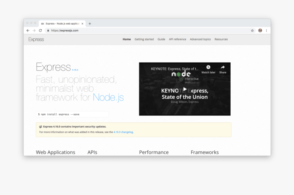The width and height of the screenshot is (294, 195).
Task: Reload the page with the refresh icon
Action: (40, 30)
